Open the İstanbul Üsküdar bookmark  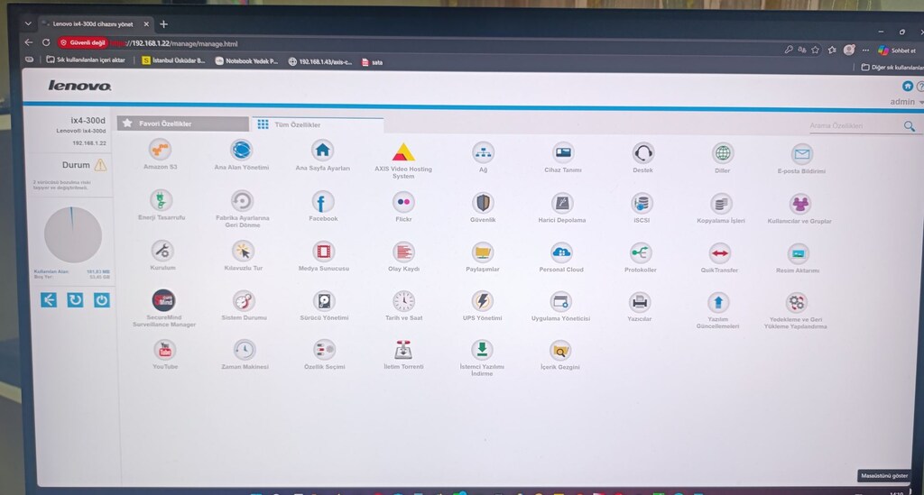pos(173,60)
